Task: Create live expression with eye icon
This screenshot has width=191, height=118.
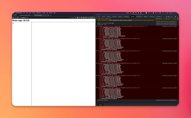Action: coord(106,19)
